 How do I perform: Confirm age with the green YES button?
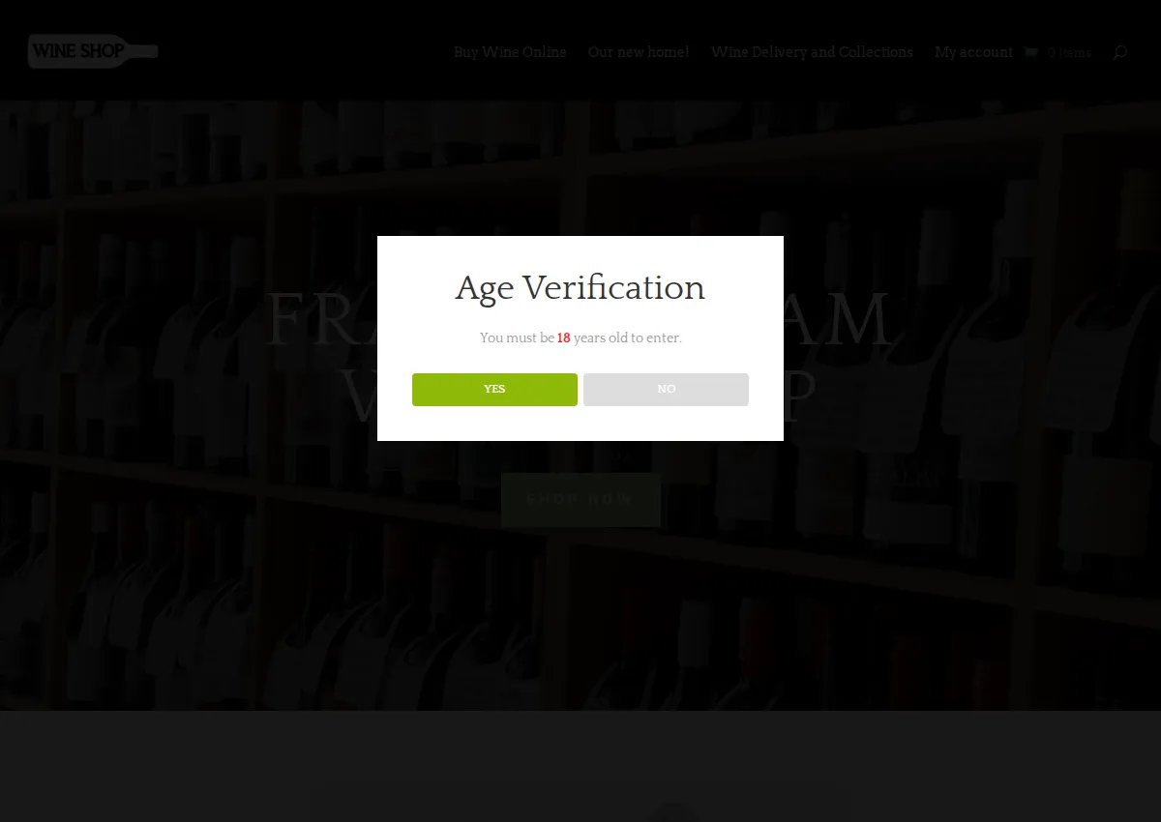[494, 390]
